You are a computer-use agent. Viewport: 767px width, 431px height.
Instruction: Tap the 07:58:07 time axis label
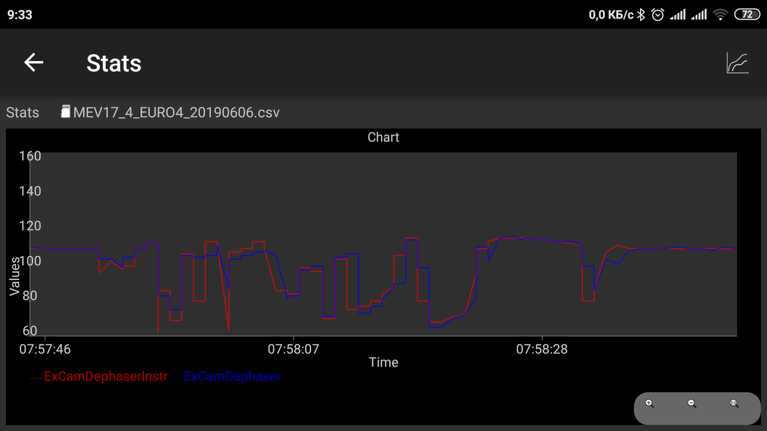[x=294, y=349]
